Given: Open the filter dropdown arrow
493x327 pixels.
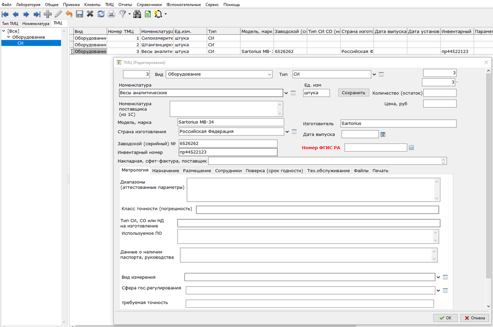Looking at the screenshot, I should 129,14.
